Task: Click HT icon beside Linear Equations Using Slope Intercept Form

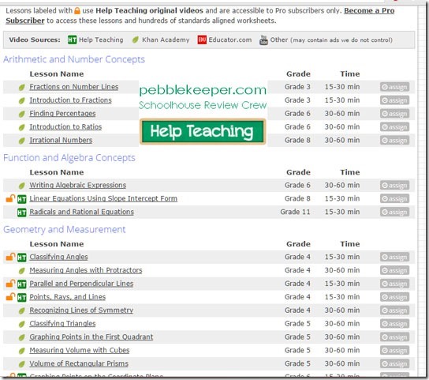Action: (22, 199)
